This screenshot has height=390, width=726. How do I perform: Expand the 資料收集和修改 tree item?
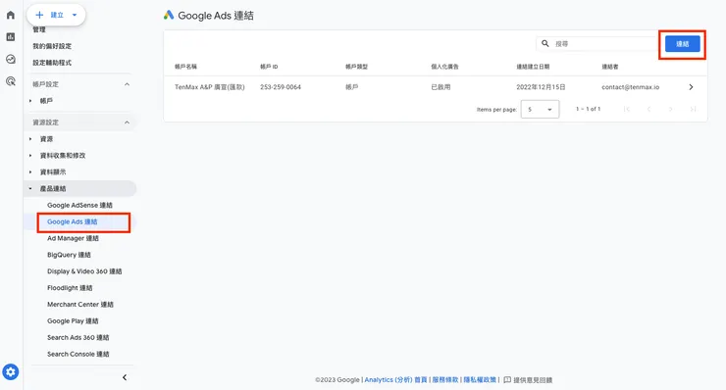point(30,156)
